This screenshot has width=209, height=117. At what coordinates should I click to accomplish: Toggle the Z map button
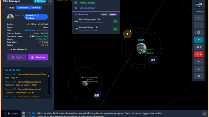[199, 69]
